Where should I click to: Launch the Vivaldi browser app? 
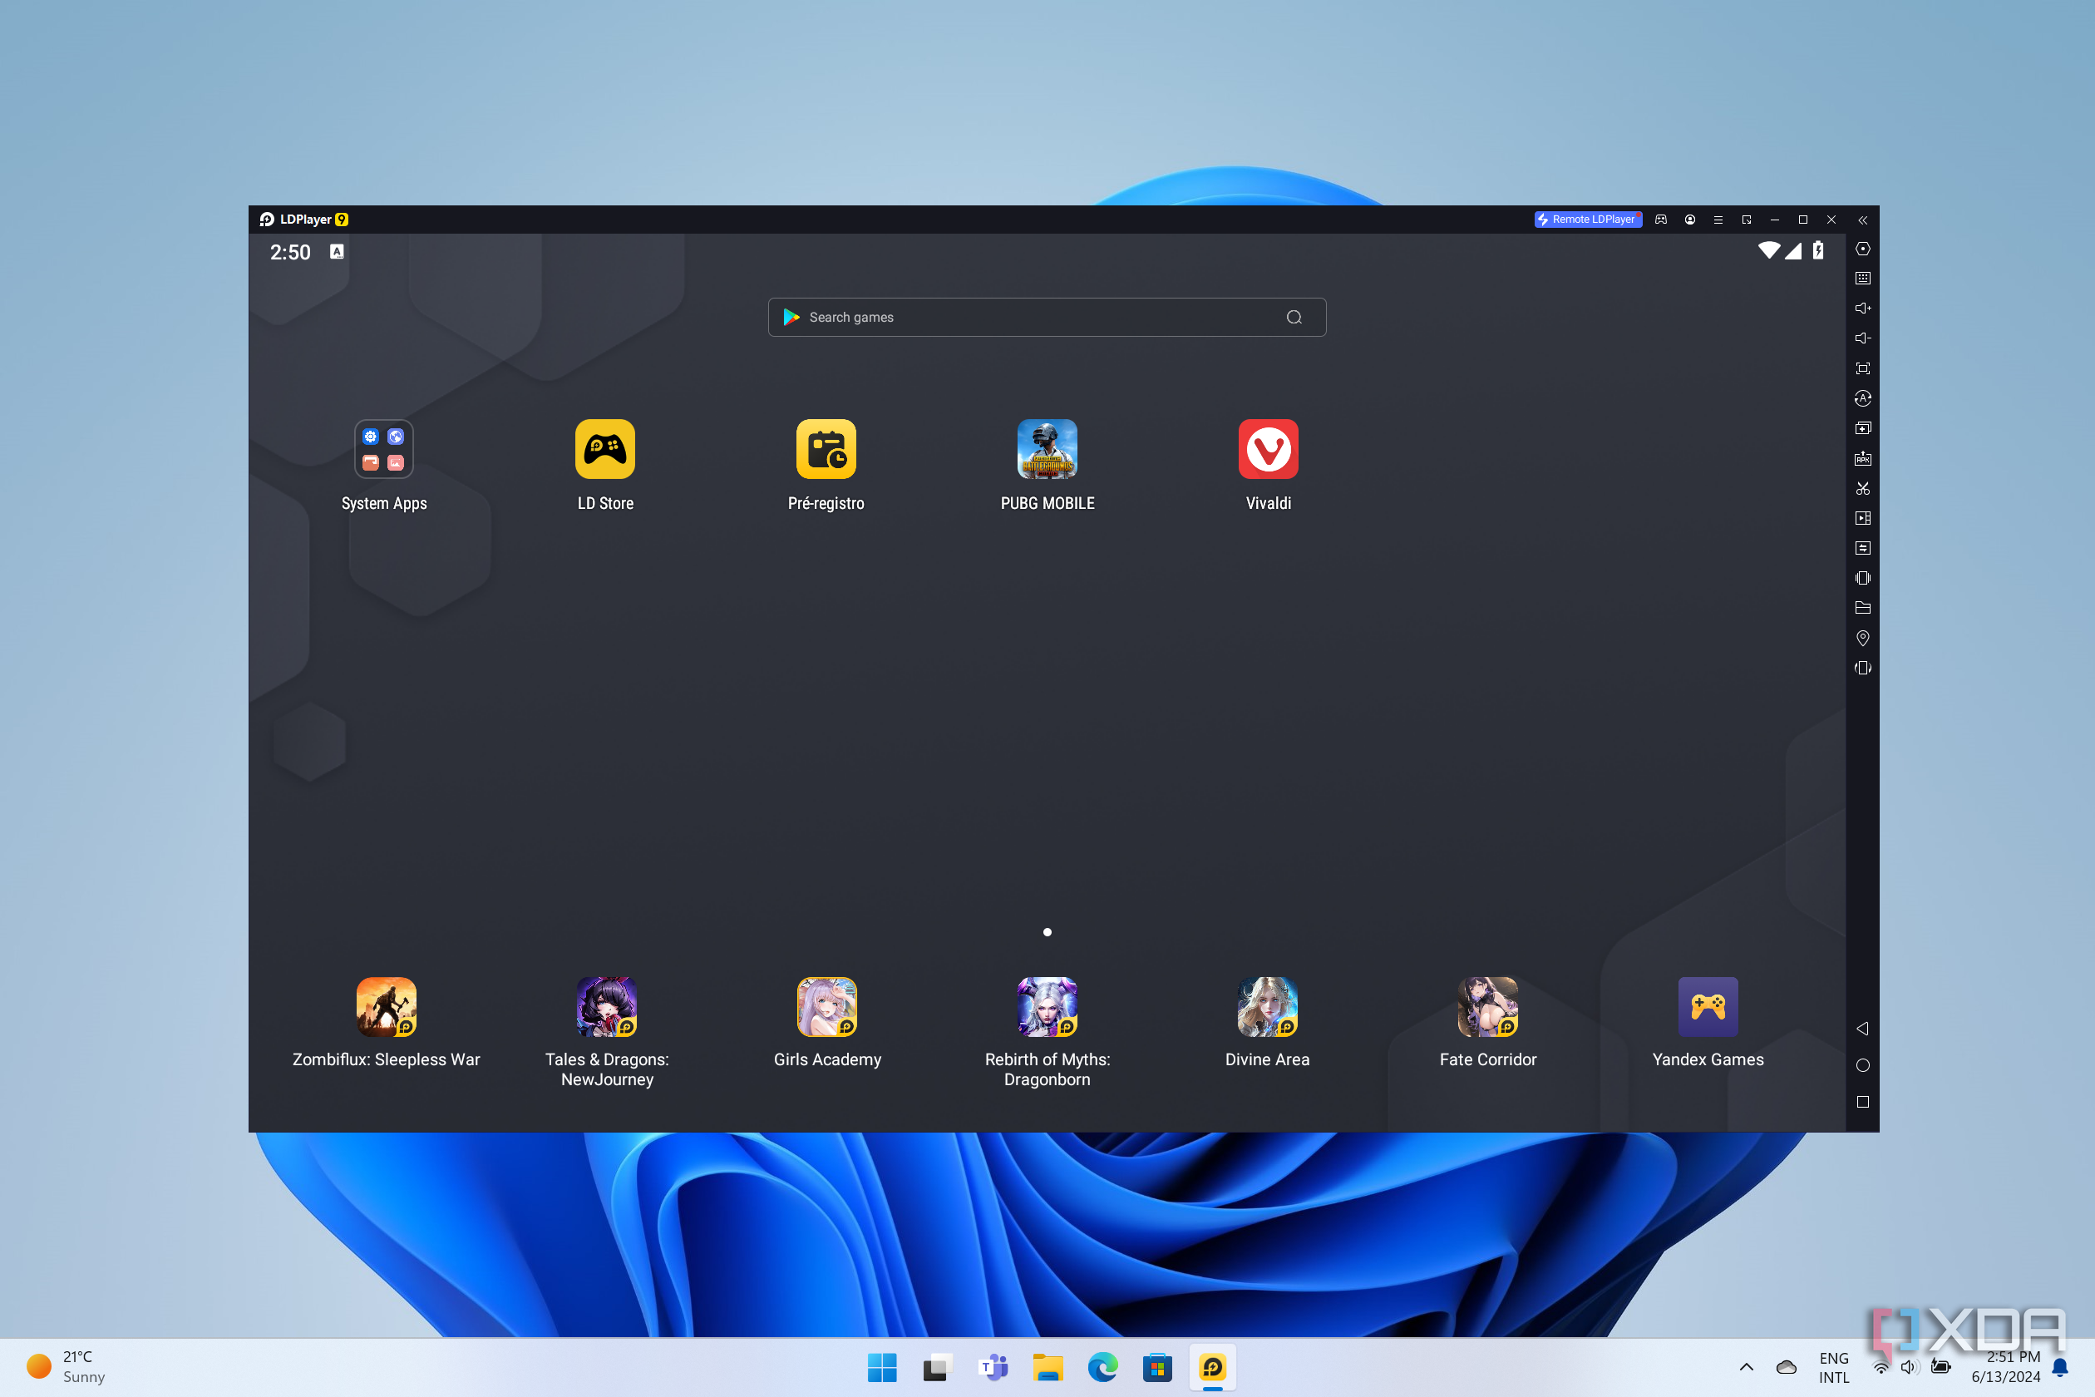[1268, 449]
